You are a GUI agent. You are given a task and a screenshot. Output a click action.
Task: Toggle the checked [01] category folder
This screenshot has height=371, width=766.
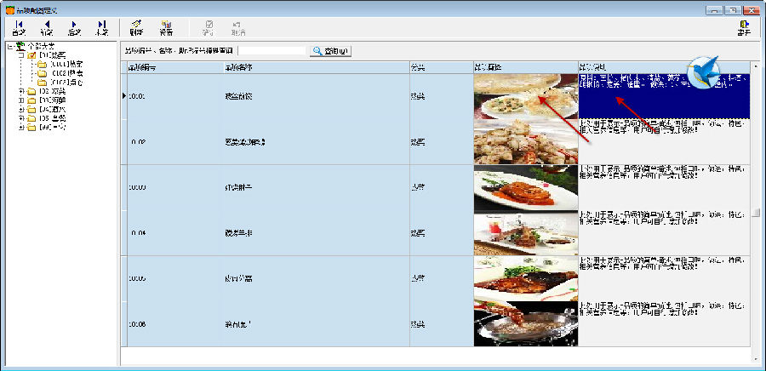tap(31, 55)
